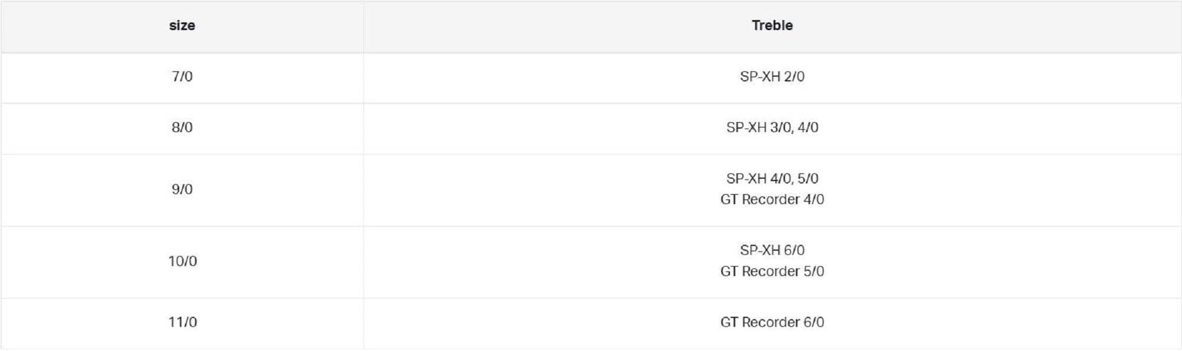This screenshot has width=1182, height=351.
Task: Click the "GT Recorder 5/0" text line
Action: (x=772, y=271)
